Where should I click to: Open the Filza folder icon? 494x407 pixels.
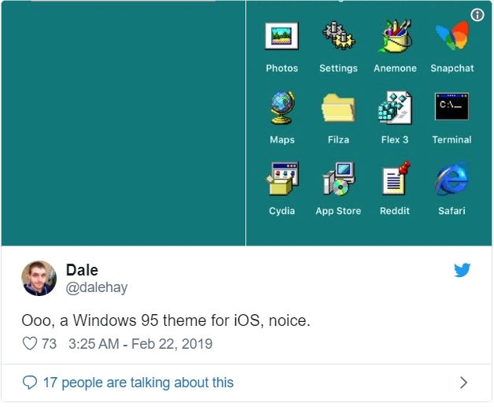[338, 108]
